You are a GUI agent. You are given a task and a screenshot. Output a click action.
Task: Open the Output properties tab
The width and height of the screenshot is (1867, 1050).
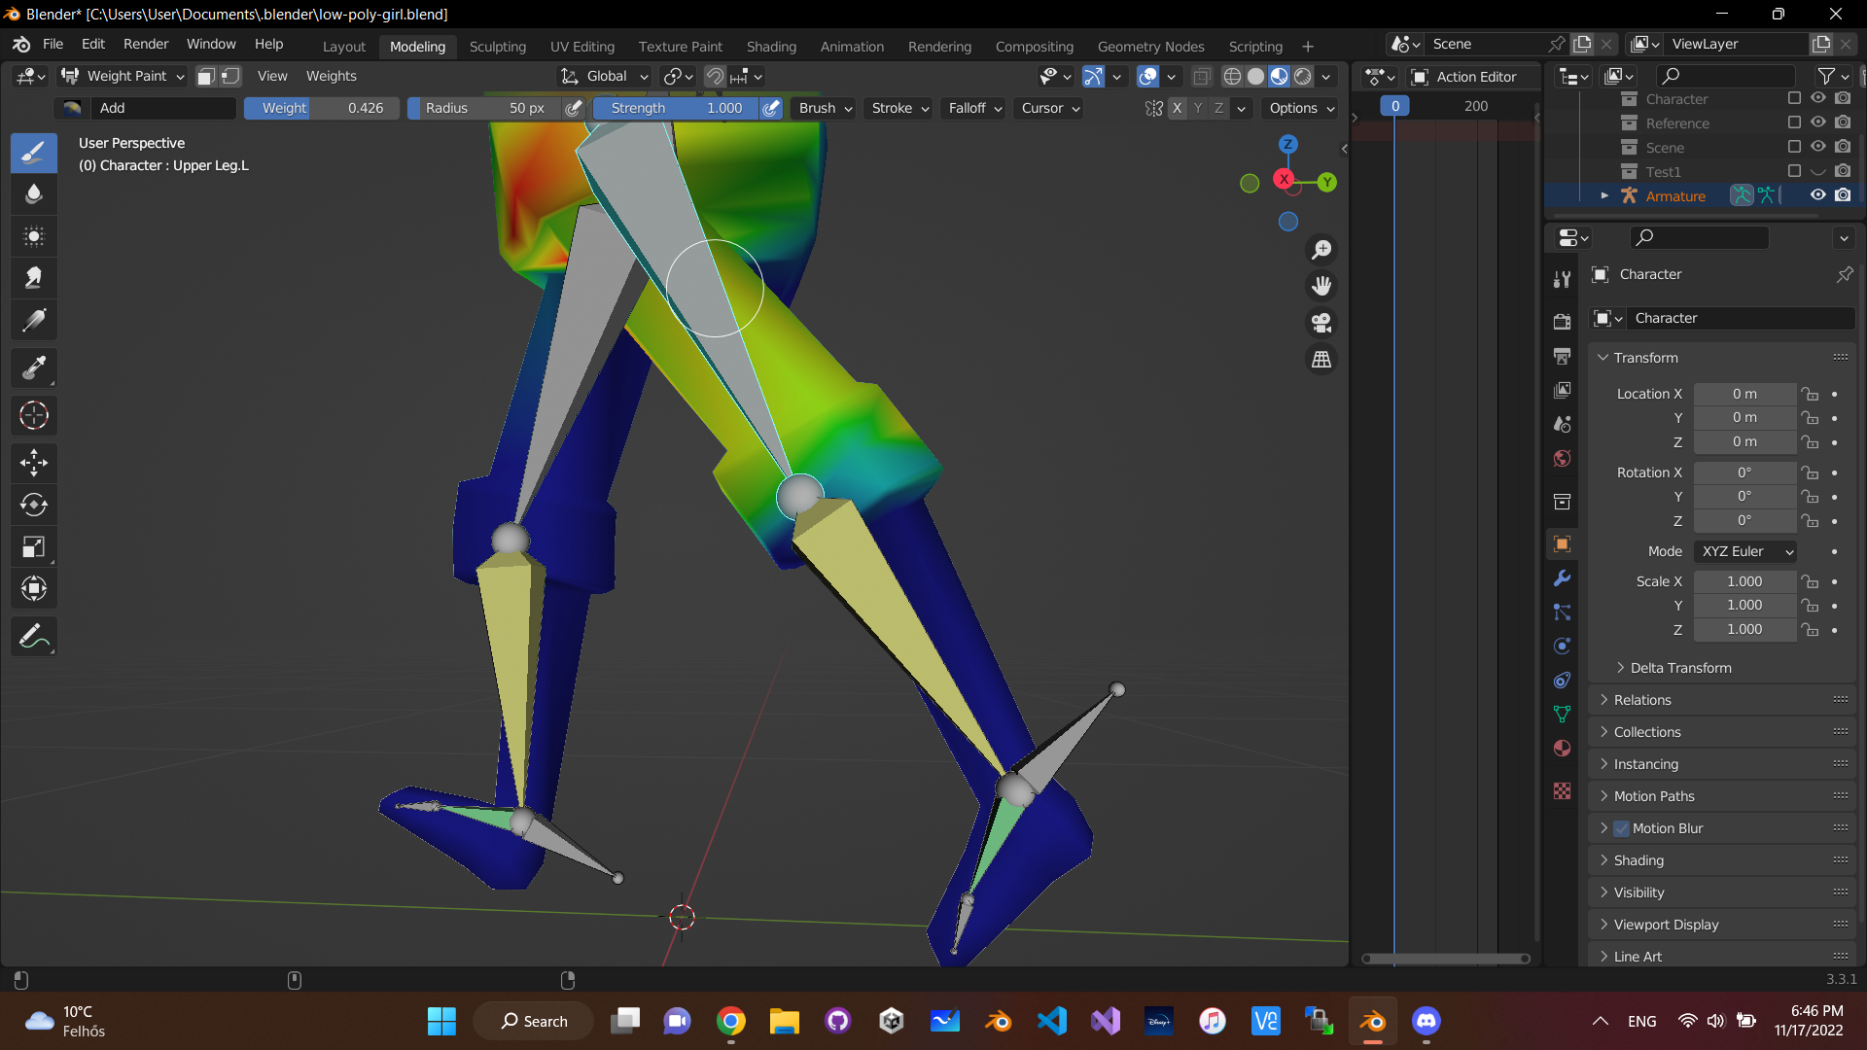coord(1562,356)
